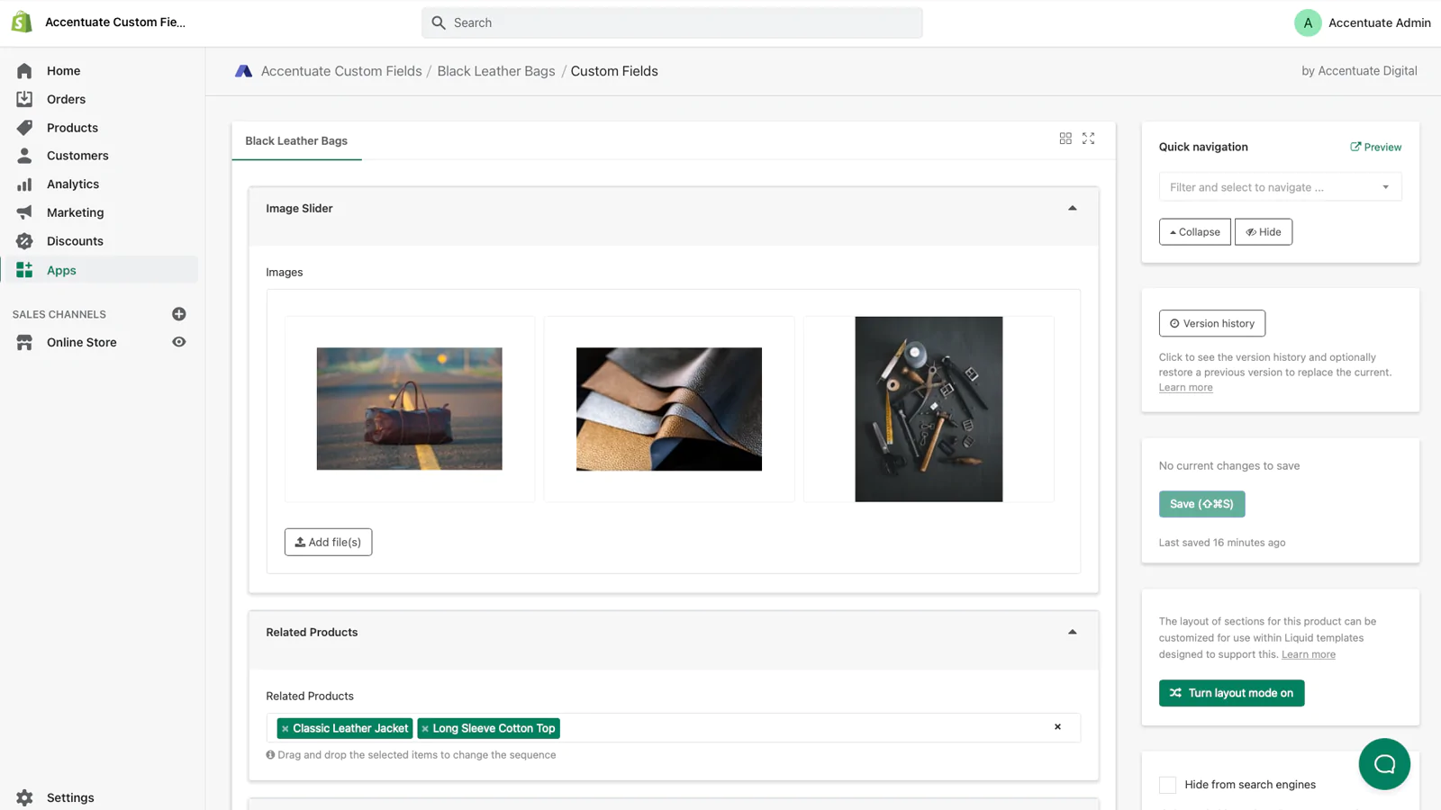Remove Classic Leather Jacket tag
This screenshot has height=810, width=1441.
285,729
